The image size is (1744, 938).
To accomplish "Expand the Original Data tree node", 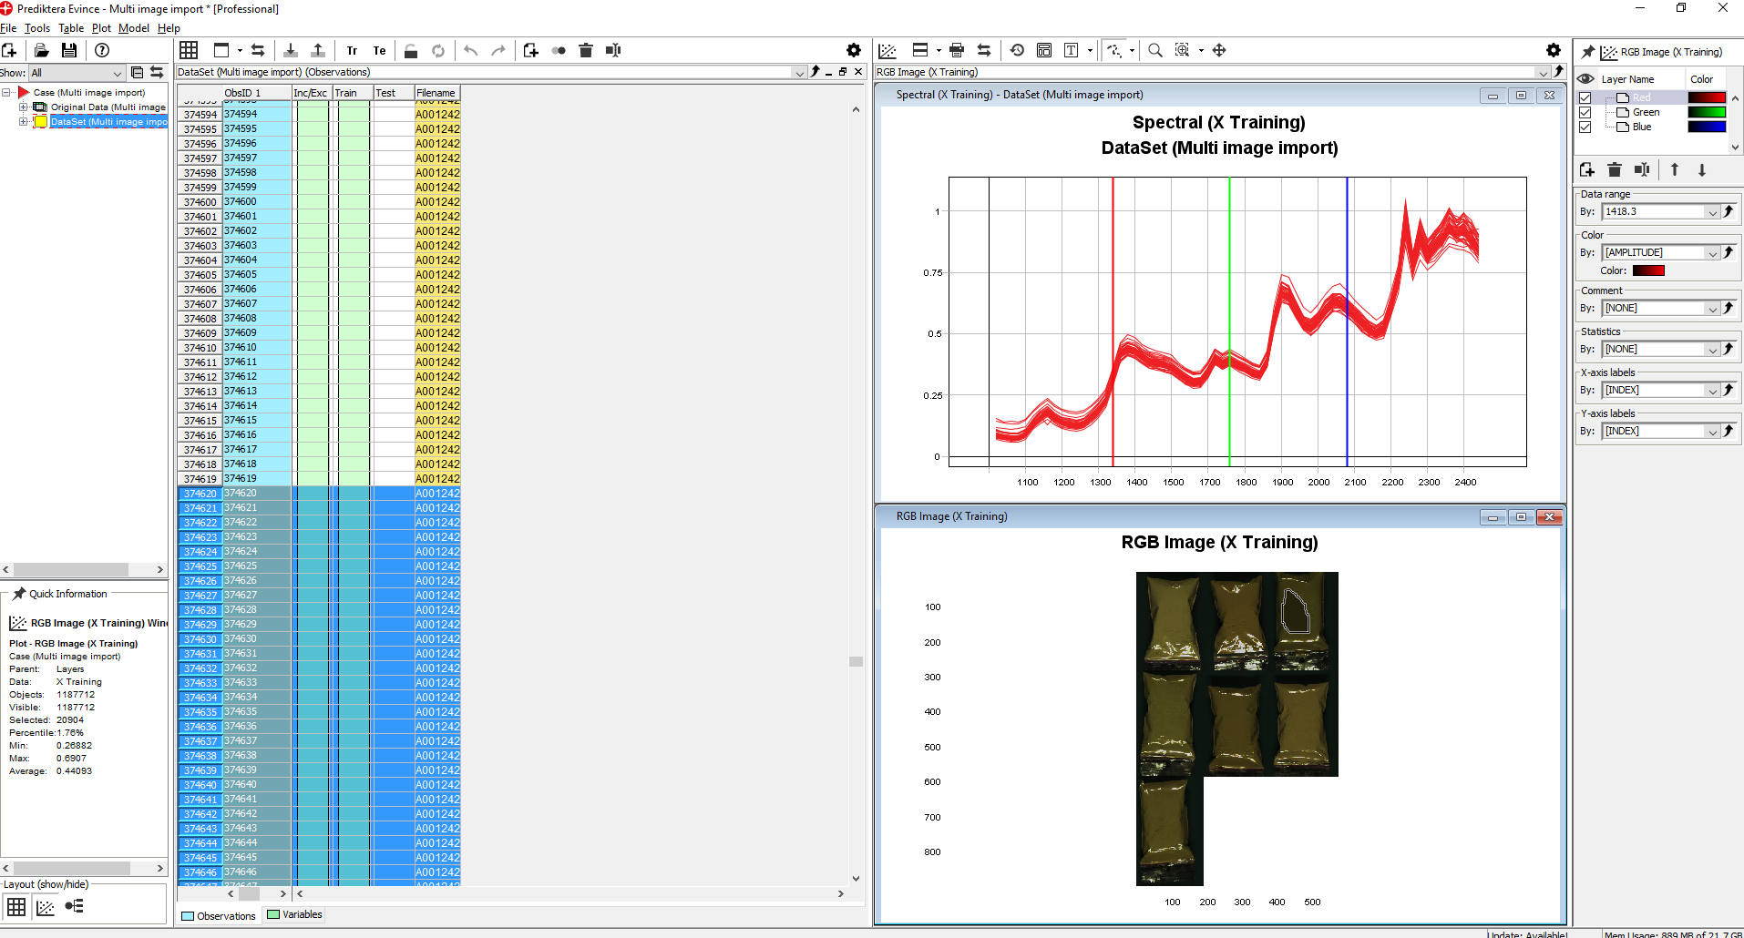I will click(24, 107).
